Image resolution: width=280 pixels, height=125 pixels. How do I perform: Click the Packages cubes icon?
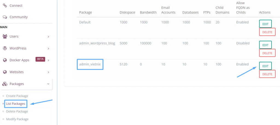pyautogui.click(x=5, y=84)
